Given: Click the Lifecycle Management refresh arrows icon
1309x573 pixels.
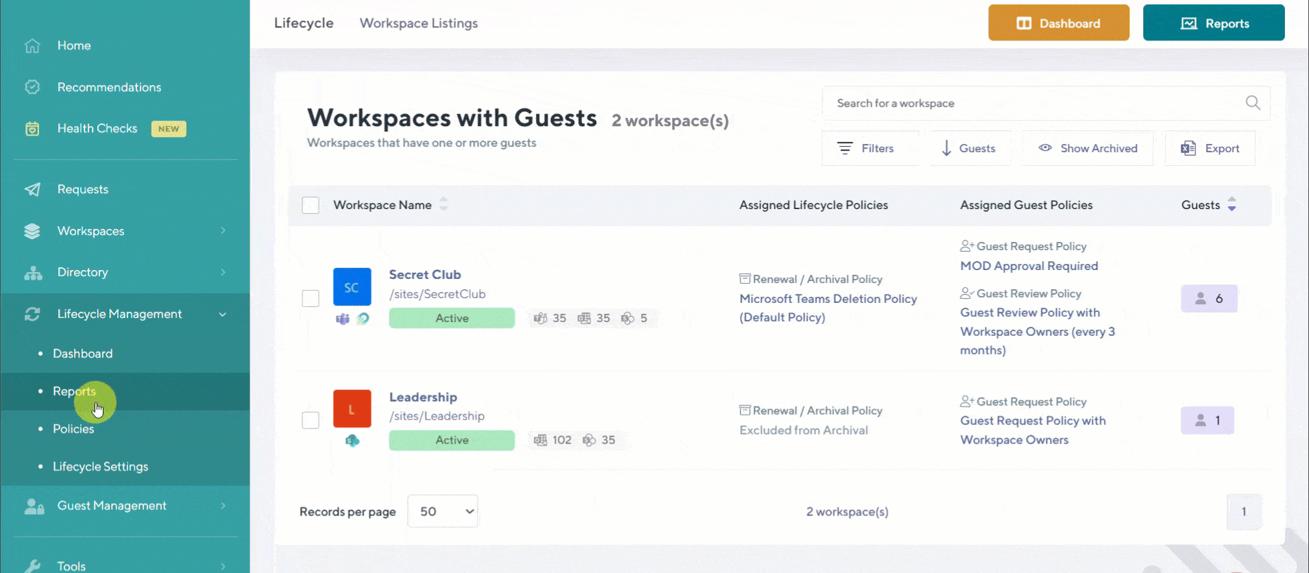Looking at the screenshot, I should tap(32, 314).
